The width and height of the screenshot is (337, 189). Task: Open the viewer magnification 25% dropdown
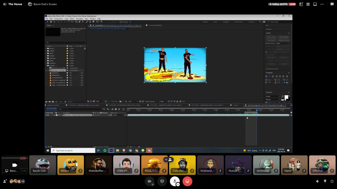pyautogui.click(x=99, y=101)
